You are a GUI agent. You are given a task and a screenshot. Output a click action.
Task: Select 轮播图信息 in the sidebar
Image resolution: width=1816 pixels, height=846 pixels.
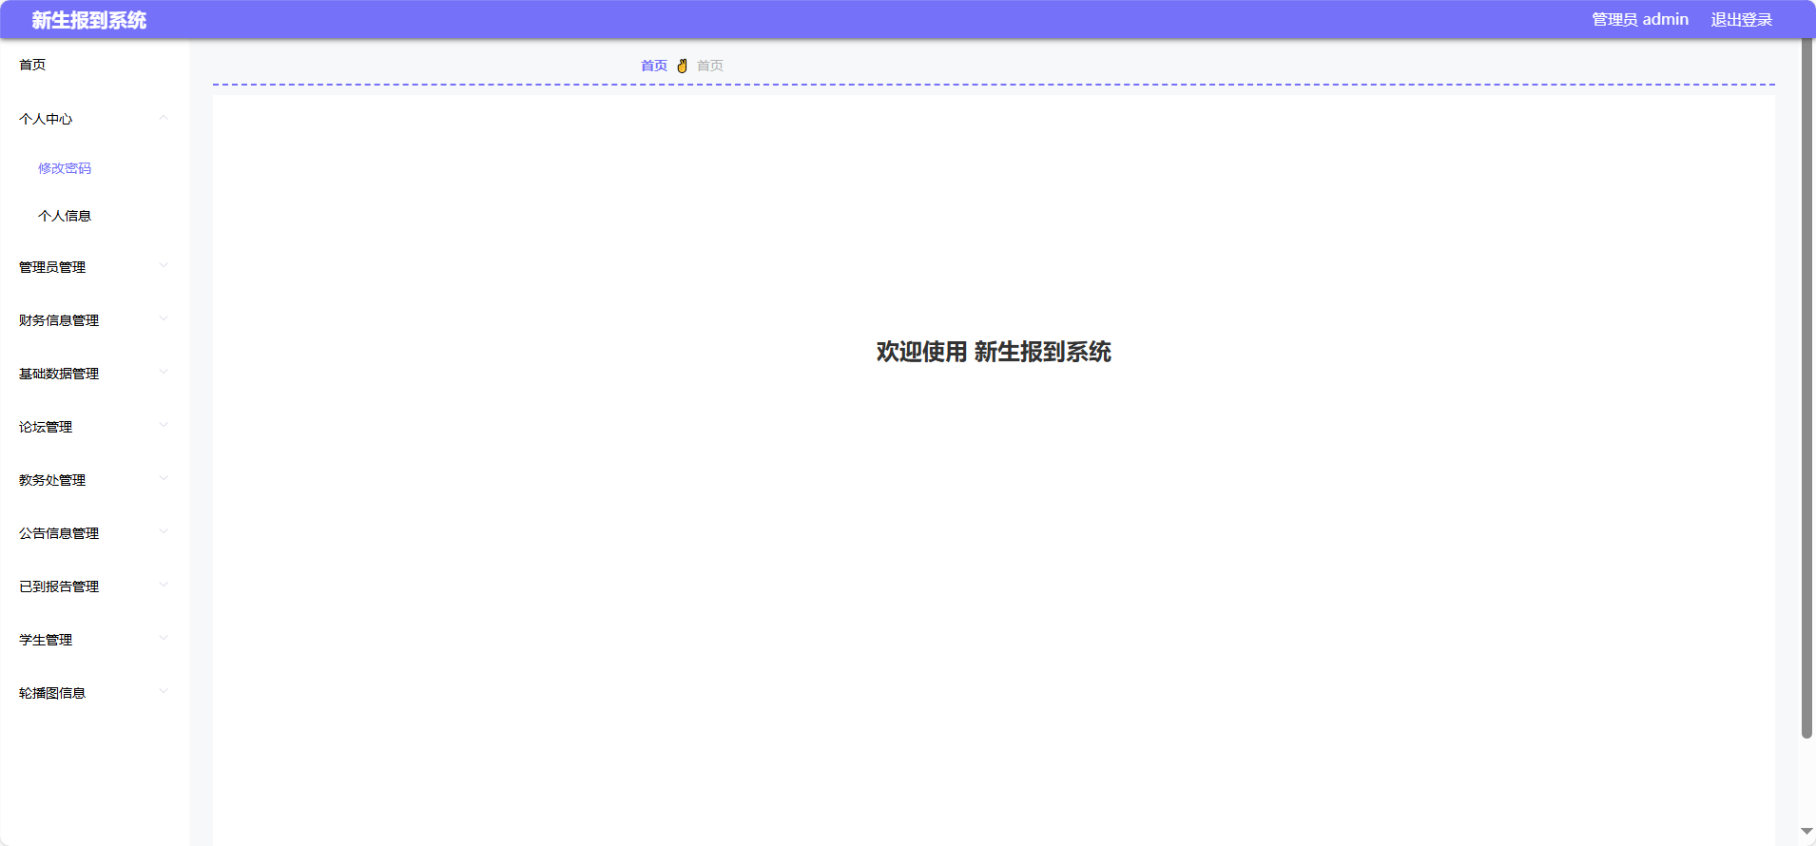(x=52, y=693)
